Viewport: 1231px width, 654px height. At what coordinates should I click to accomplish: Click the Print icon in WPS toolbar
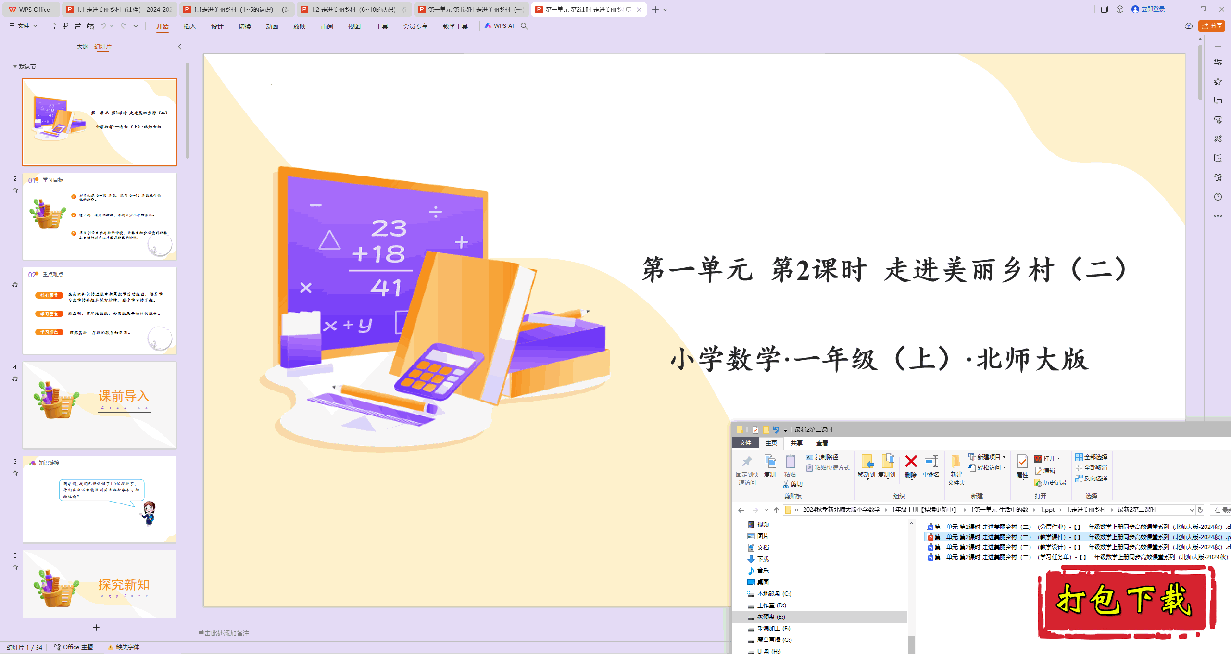(78, 26)
